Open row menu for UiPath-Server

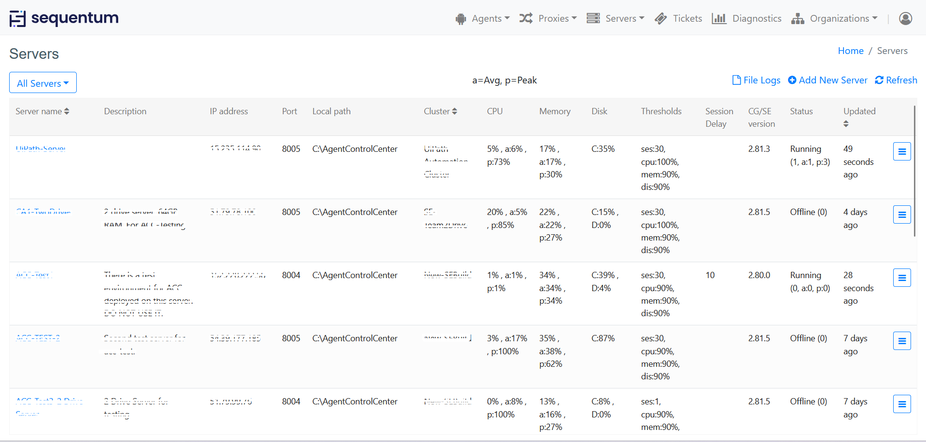pos(901,151)
